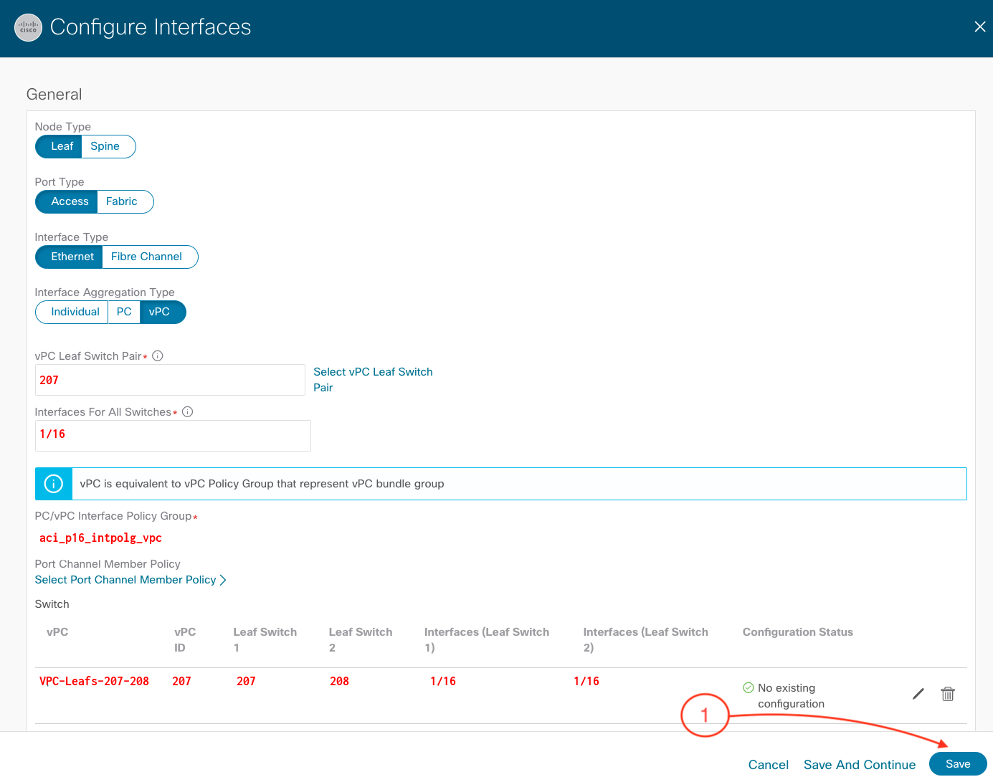Select Leaf as node type
This screenshot has width=993, height=782.
tap(62, 146)
